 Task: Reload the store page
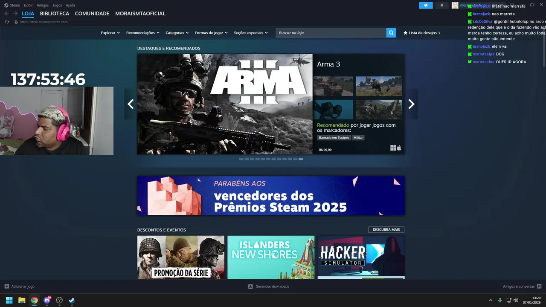(x=7, y=22)
